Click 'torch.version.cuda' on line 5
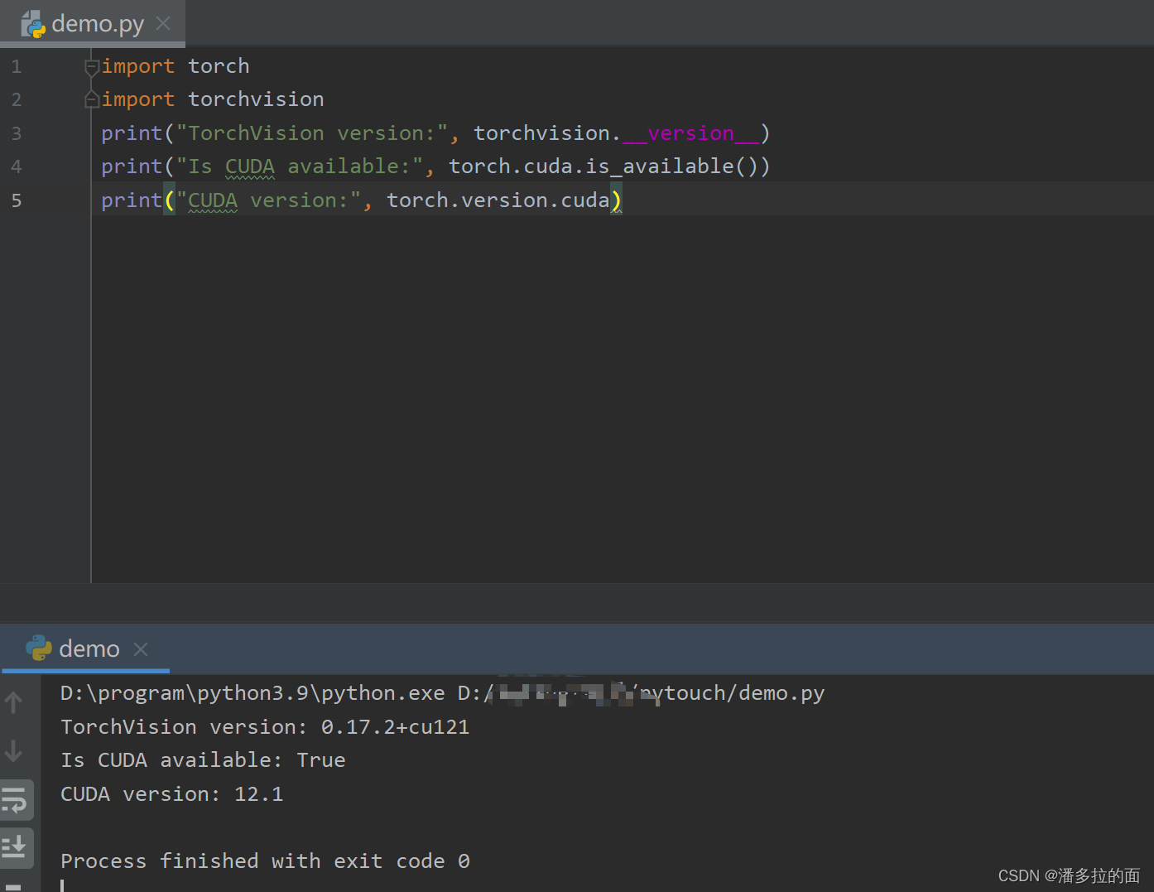This screenshot has width=1154, height=892. tap(498, 200)
